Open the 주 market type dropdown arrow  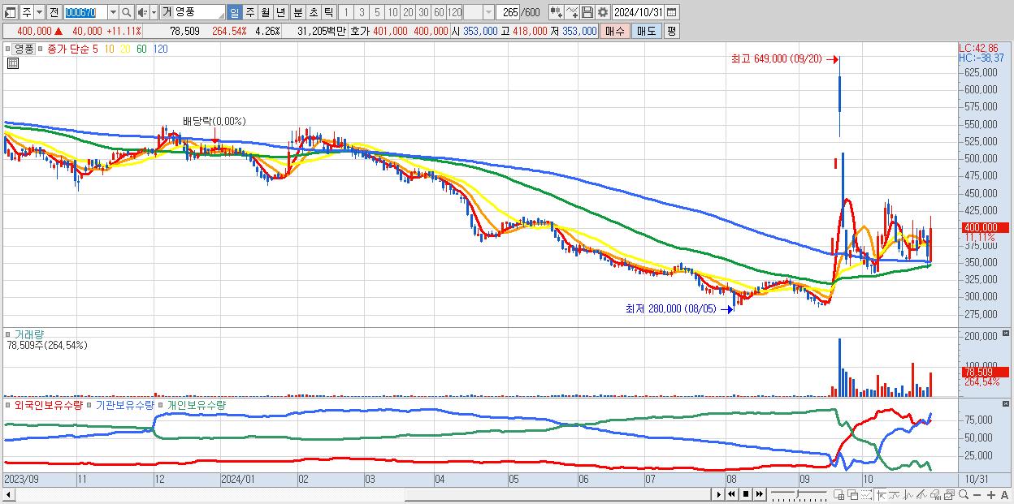coord(38,12)
